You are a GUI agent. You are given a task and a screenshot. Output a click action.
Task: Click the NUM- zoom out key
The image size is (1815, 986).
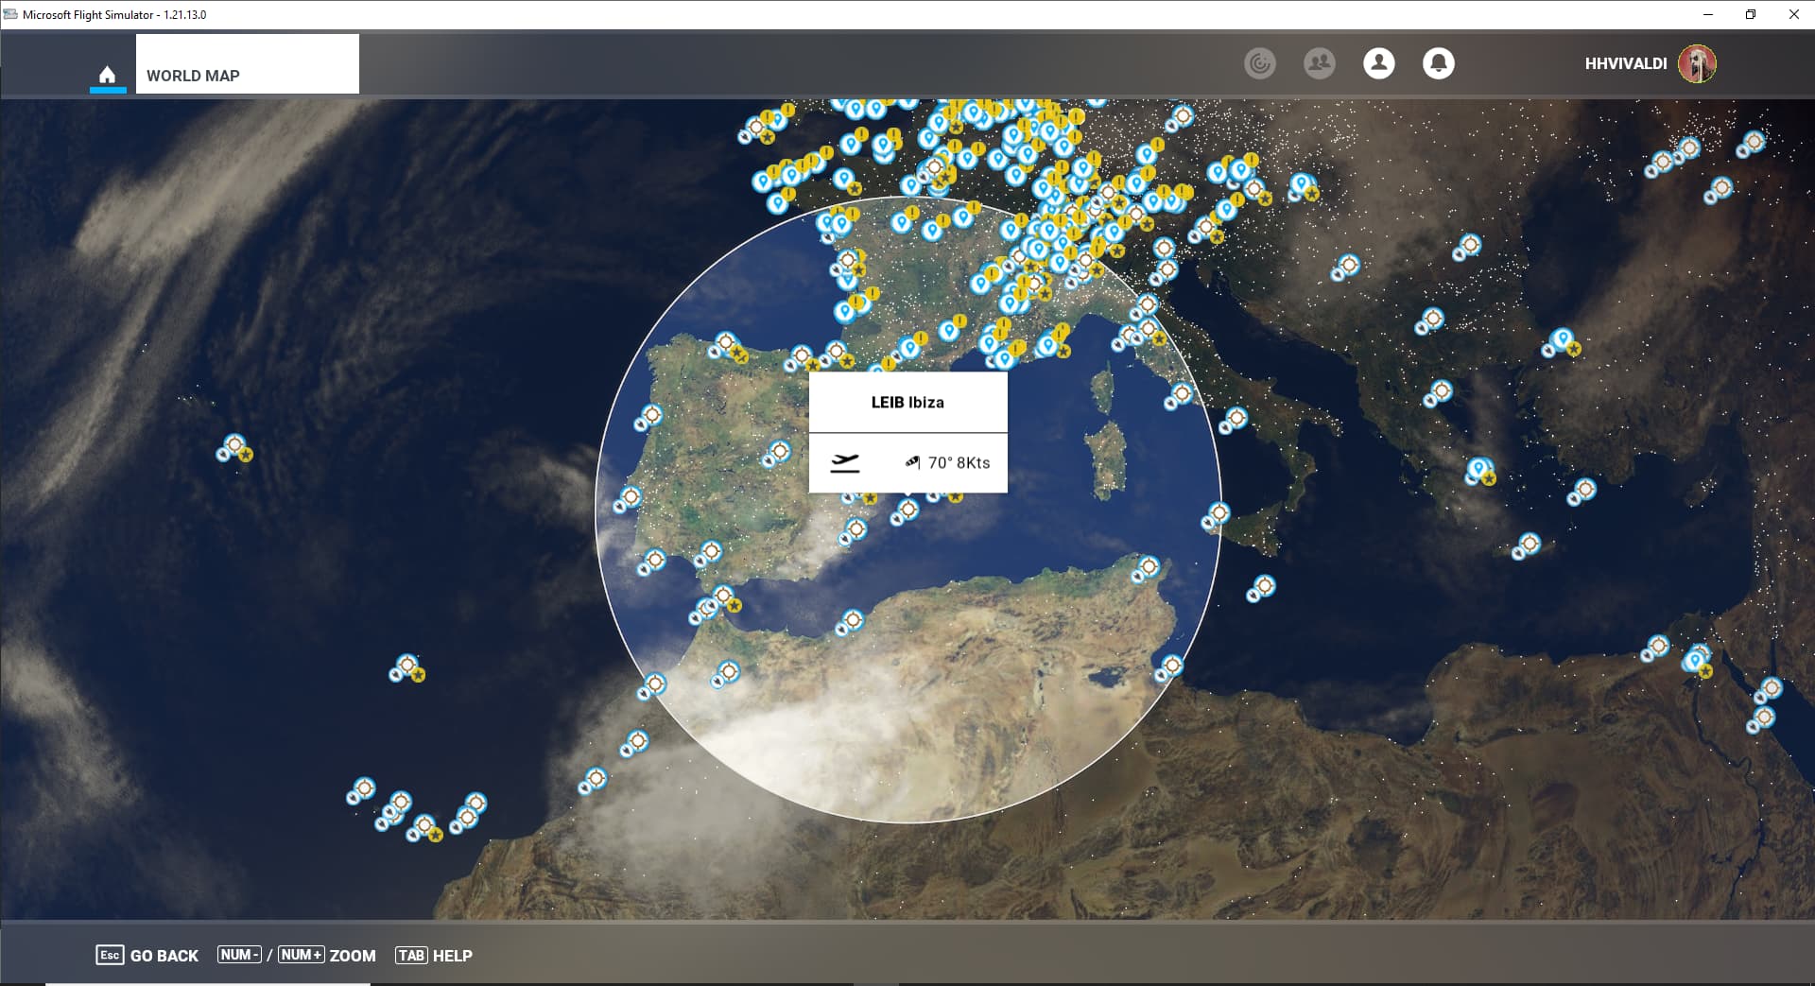(x=239, y=955)
